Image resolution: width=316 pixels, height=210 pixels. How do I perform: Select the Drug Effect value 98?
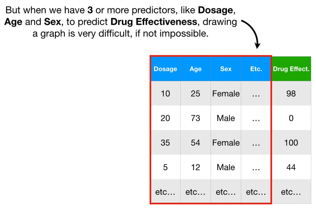291,93
